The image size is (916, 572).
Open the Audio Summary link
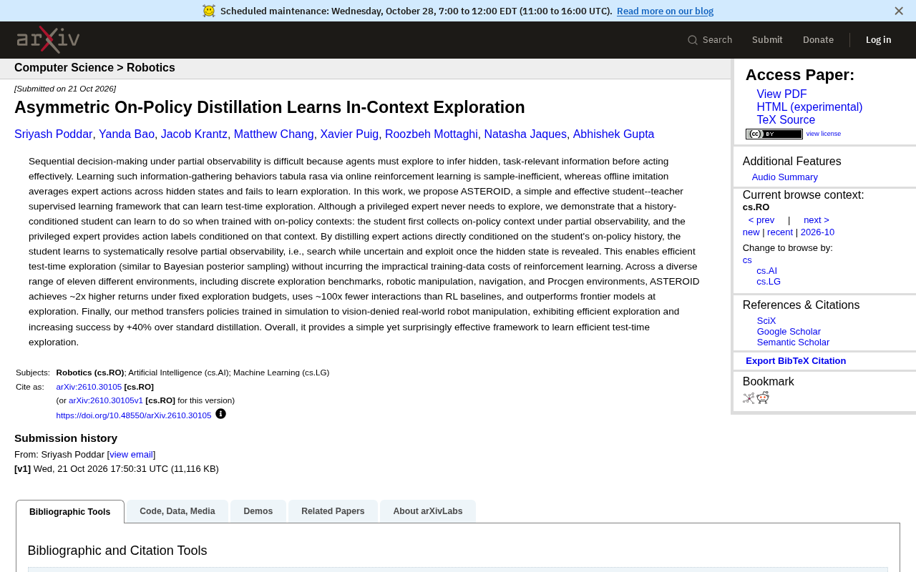pos(784,177)
